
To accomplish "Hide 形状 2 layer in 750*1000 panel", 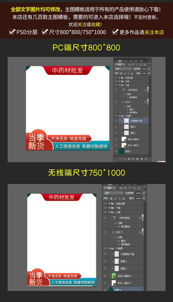I will click(x=105, y=232).
